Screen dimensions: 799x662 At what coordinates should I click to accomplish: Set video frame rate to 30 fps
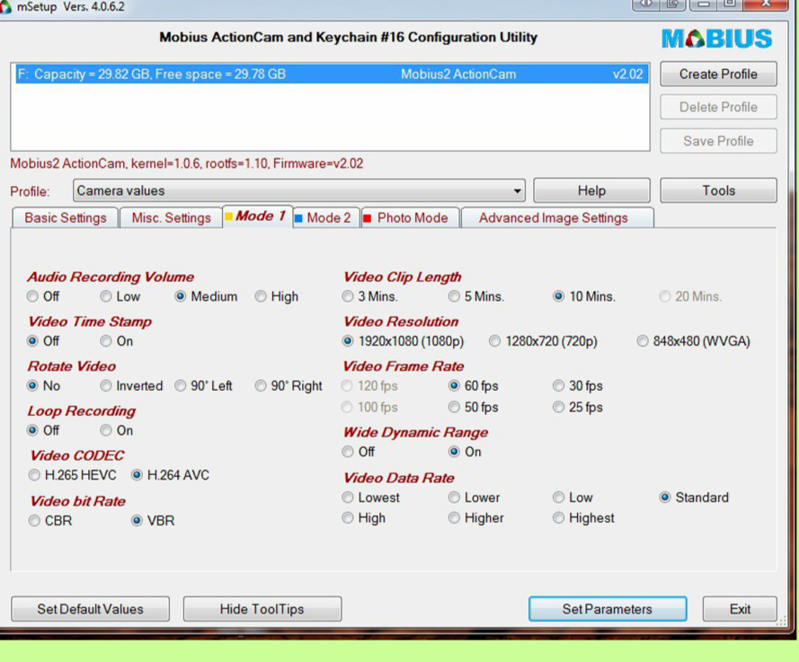559,386
